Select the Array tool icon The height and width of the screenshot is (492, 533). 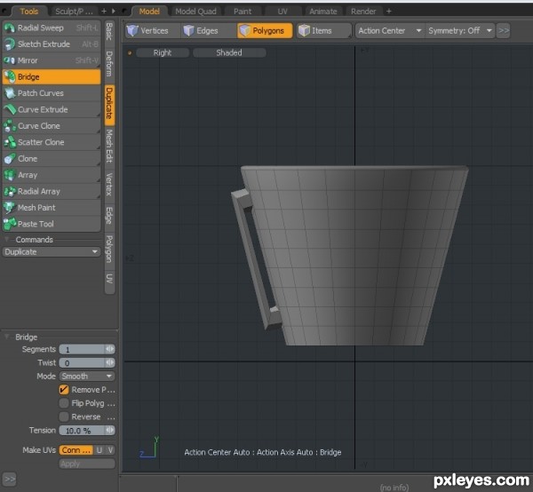click(10, 175)
